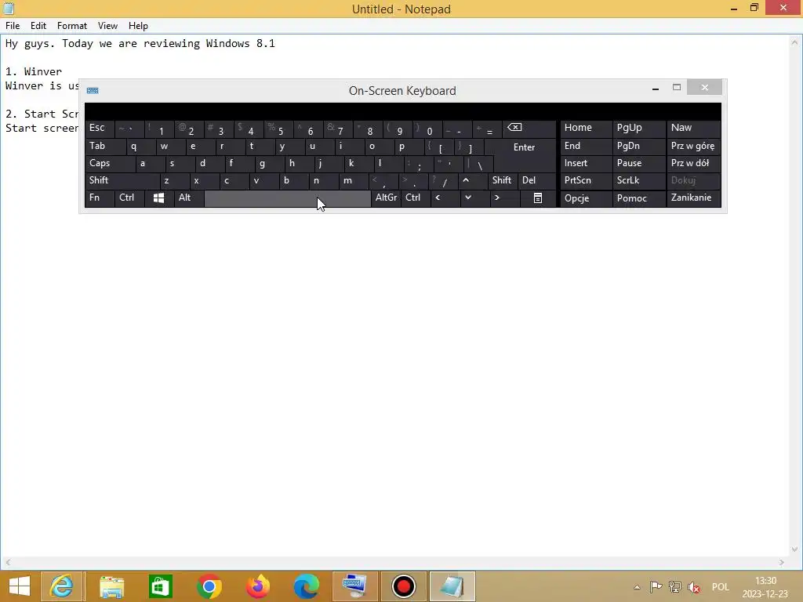803x602 pixels.
Task: Tap the Del key on keyboard
Action: click(536, 180)
